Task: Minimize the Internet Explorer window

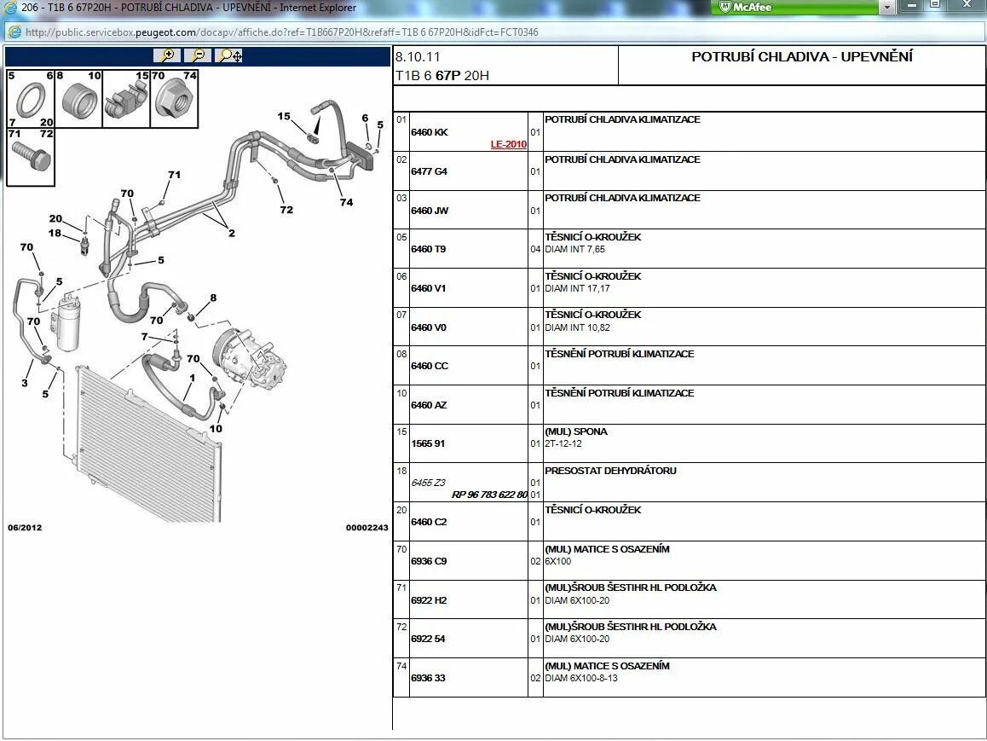Action: 911,6
